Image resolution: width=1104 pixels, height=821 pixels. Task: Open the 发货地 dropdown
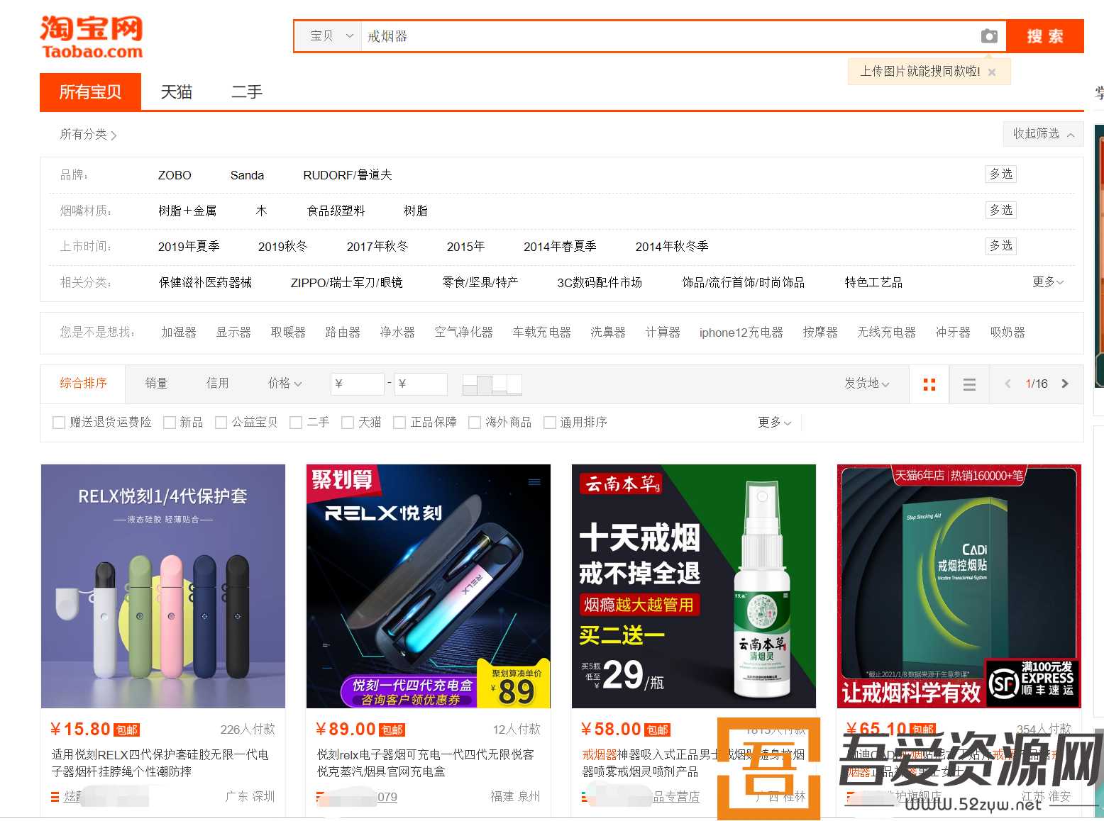click(867, 384)
